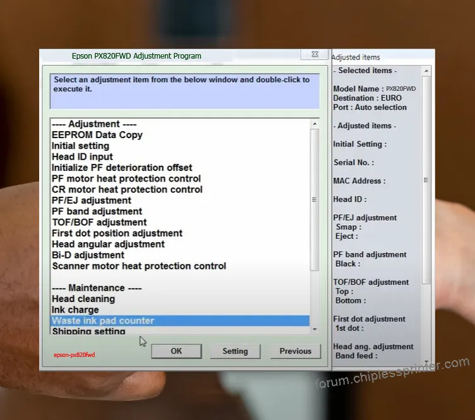Select First dot position adjustment

point(117,233)
